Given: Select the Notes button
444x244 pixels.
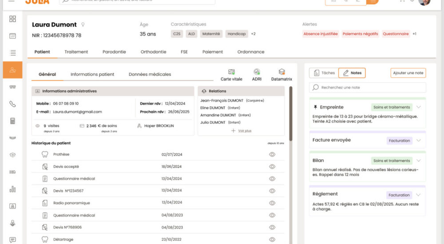Looking at the screenshot, I should (352, 73).
